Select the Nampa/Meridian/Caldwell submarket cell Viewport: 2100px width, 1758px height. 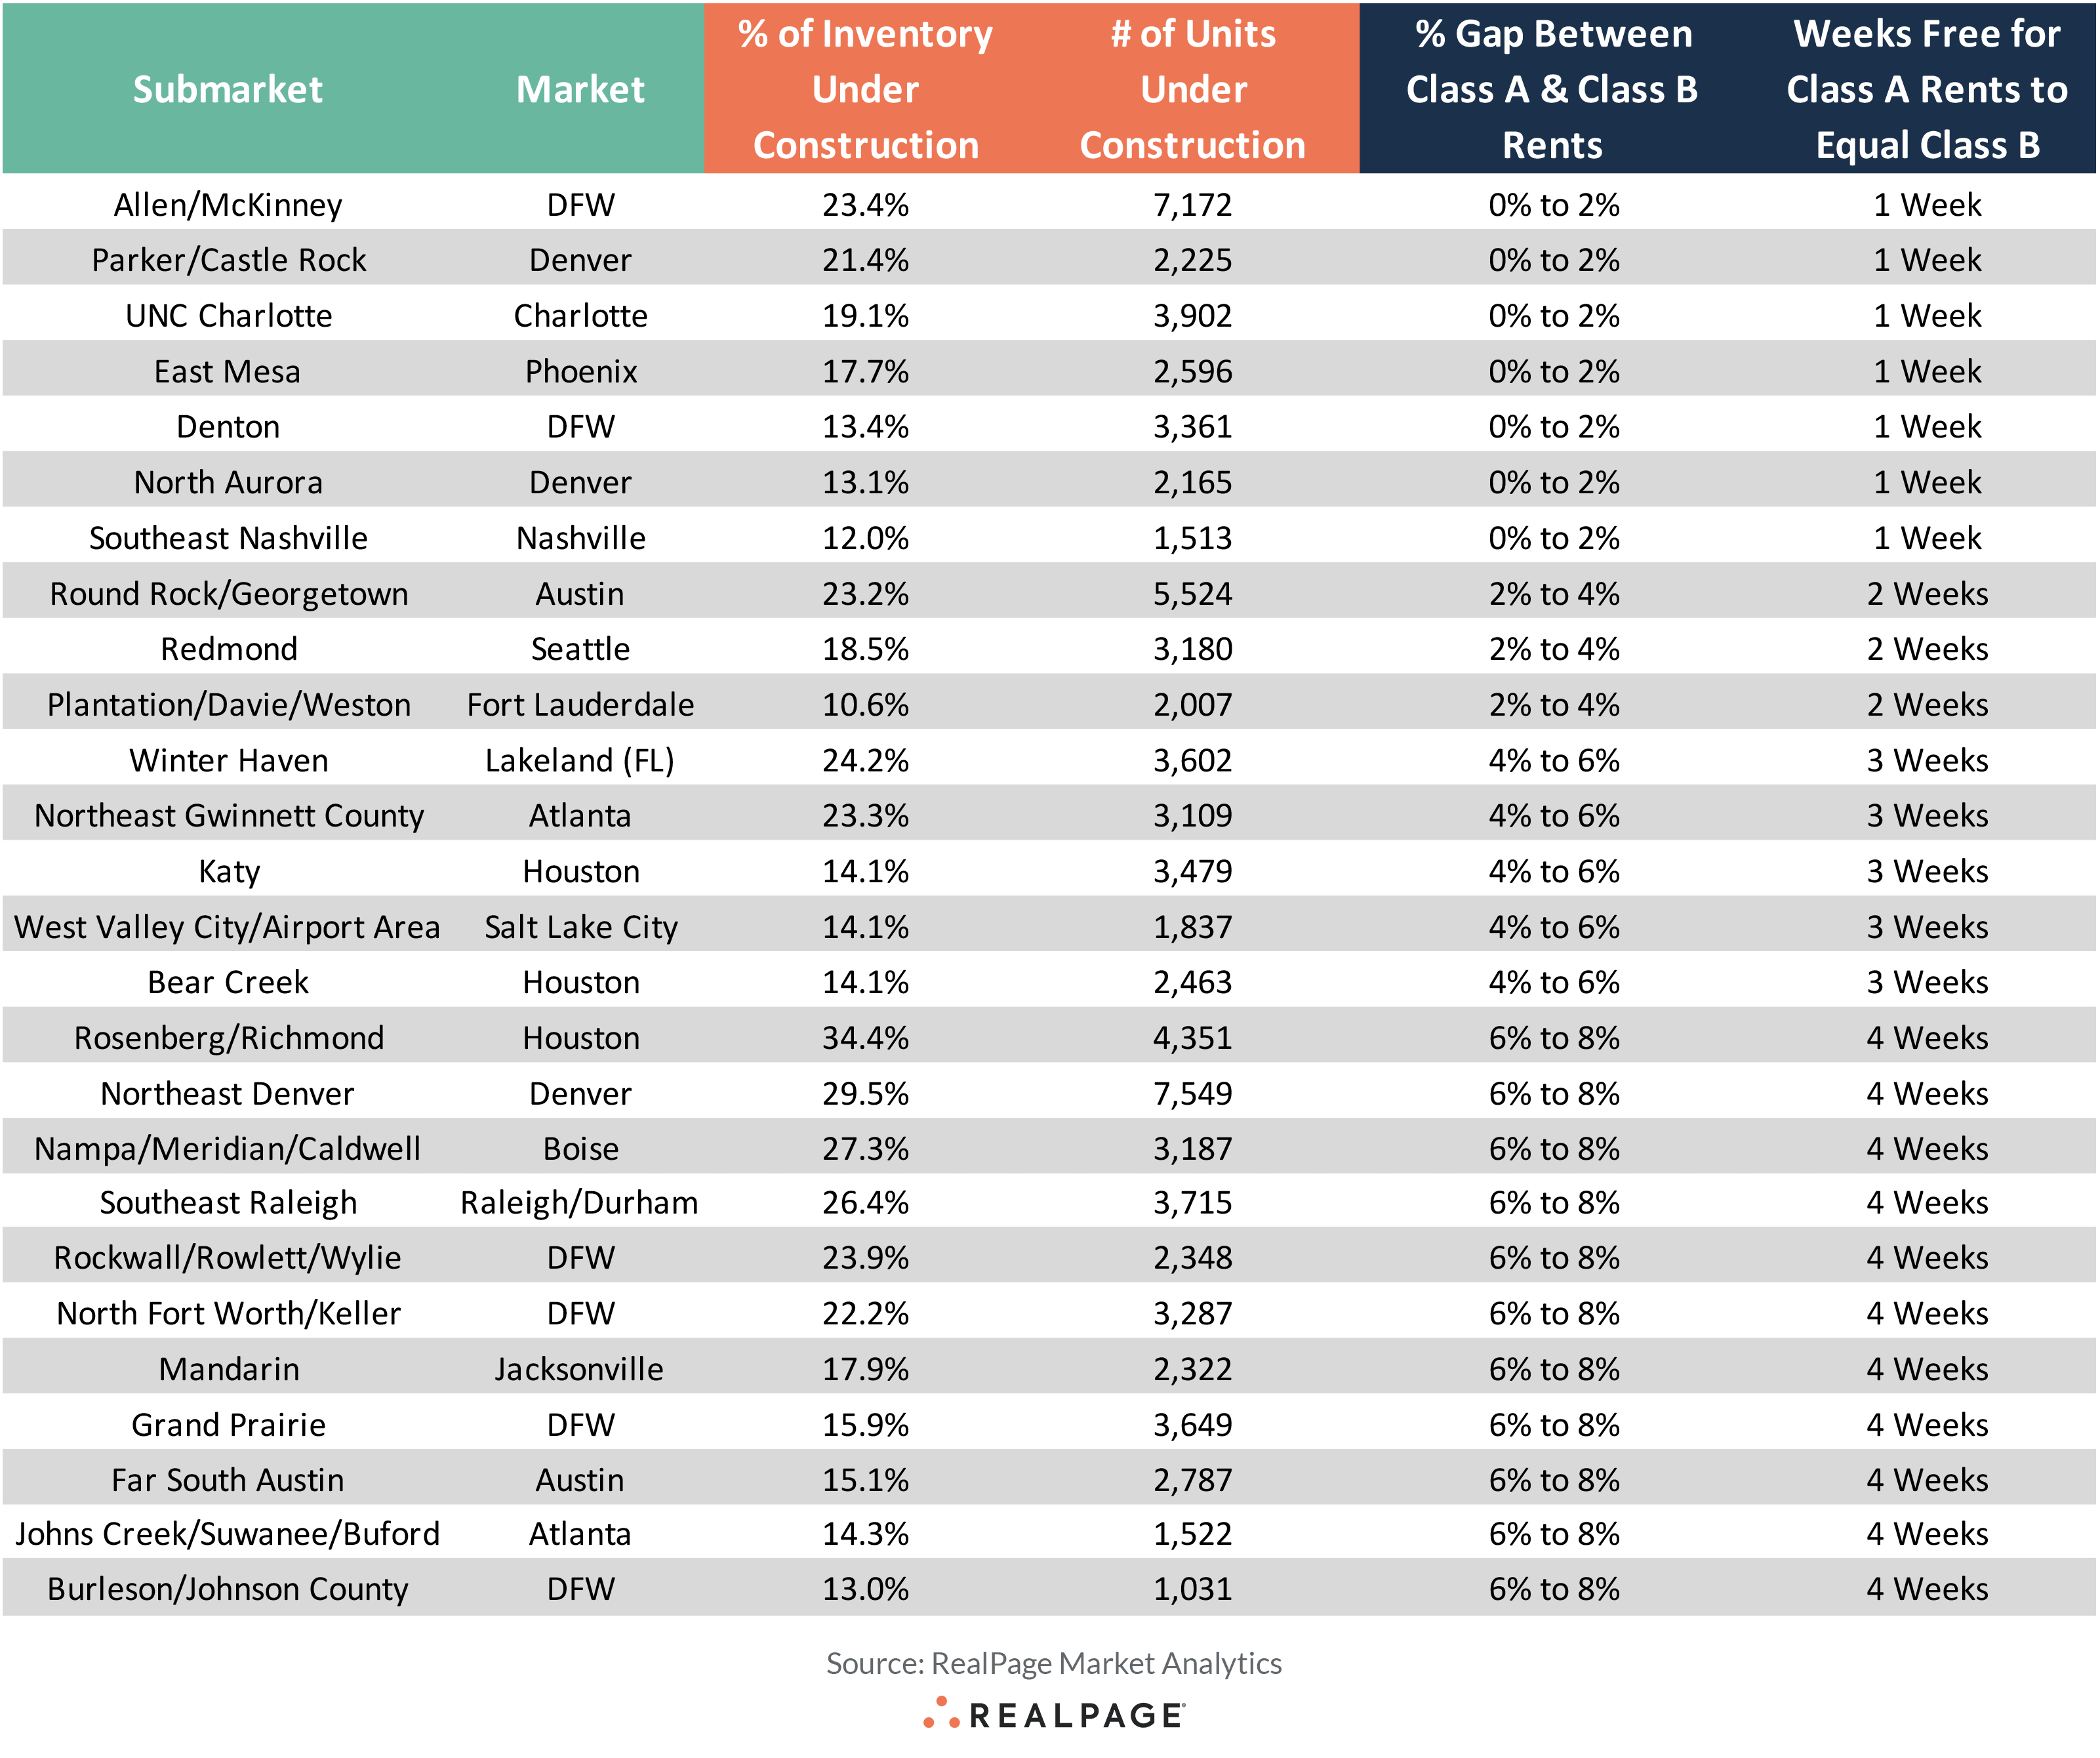pos(228,1149)
